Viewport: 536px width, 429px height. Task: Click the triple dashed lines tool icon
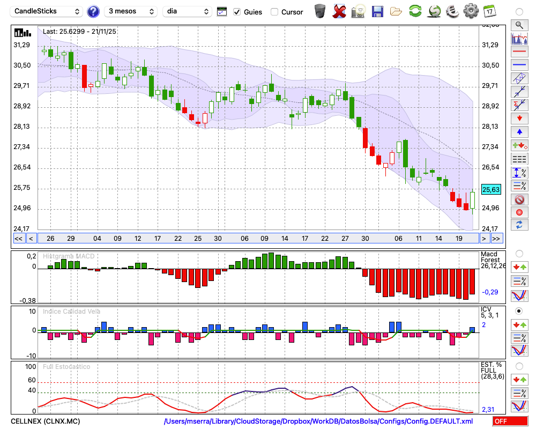[x=519, y=159]
